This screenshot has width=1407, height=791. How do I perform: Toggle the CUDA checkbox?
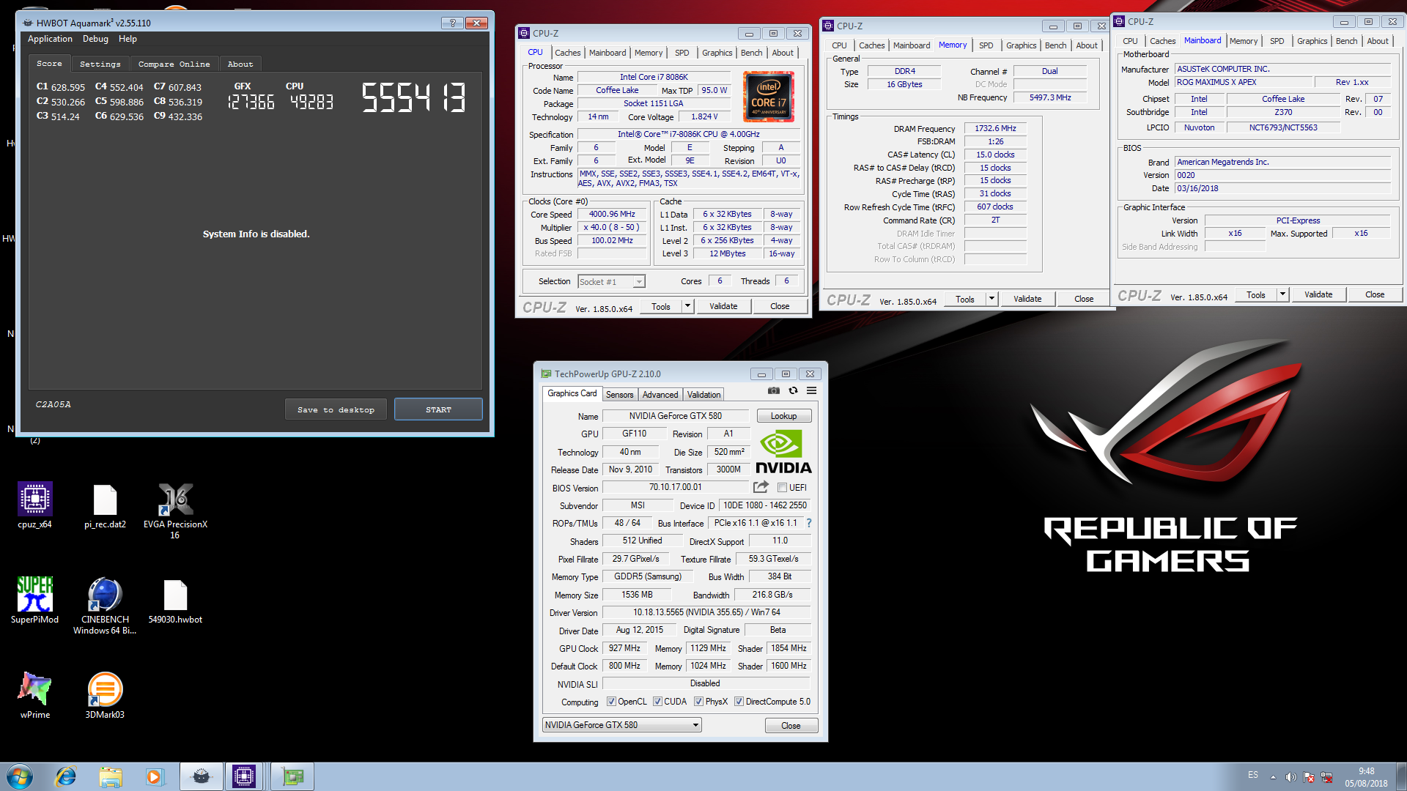tap(657, 702)
